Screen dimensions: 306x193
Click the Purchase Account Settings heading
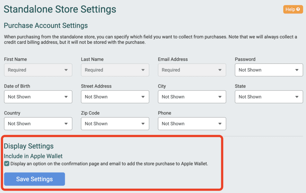click(46, 26)
